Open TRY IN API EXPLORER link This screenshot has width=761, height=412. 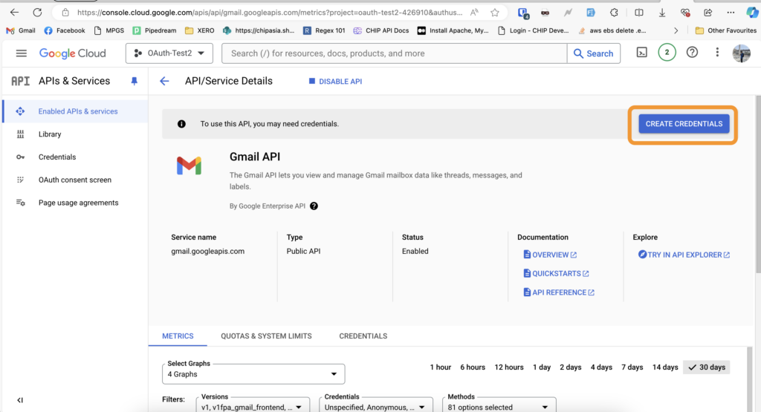684,255
